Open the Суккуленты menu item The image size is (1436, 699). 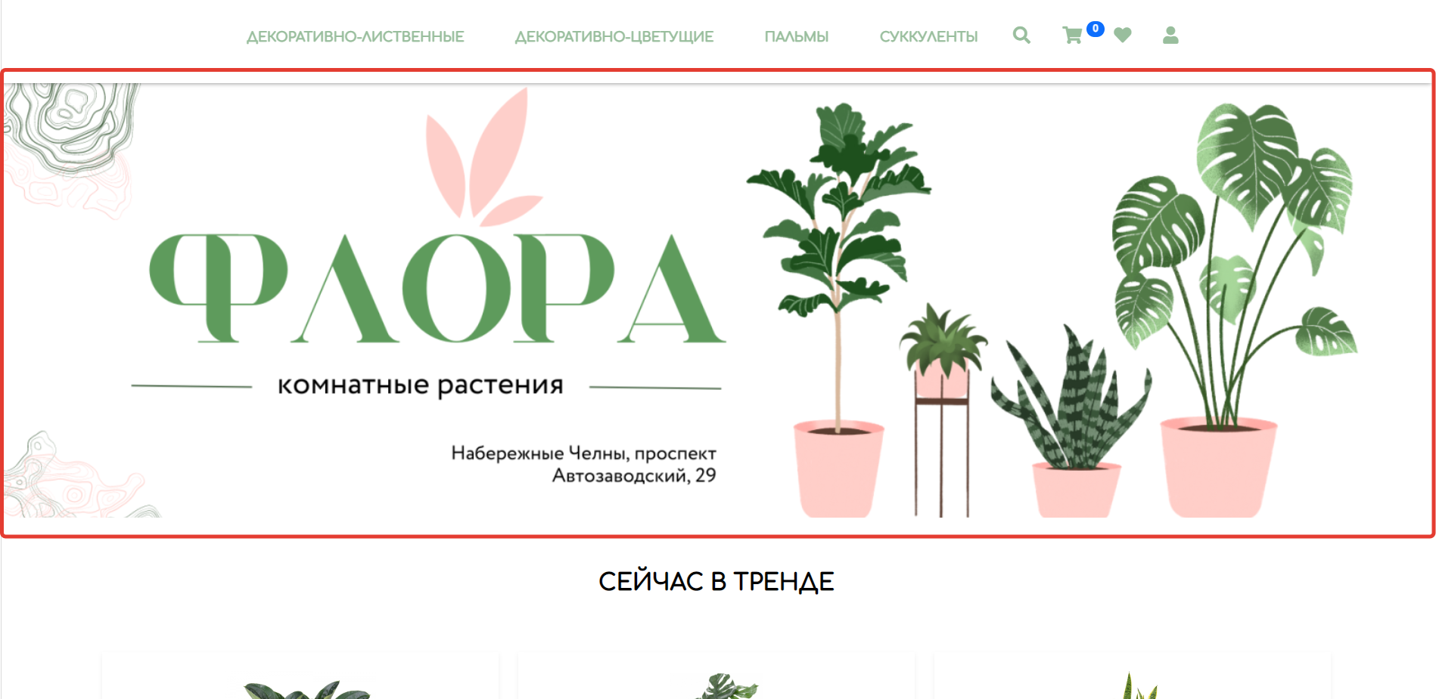928,37
